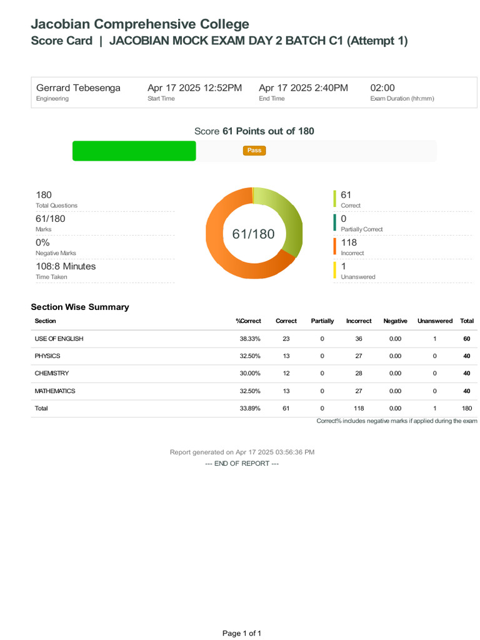
Task: Click the 180 grand total in table
Action: [x=467, y=408]
